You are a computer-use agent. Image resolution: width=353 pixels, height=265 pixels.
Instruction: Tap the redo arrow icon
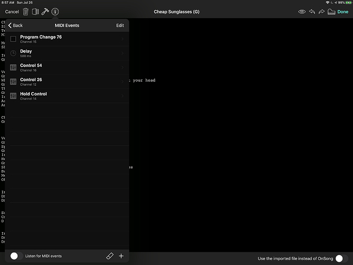tap(322, 12)
